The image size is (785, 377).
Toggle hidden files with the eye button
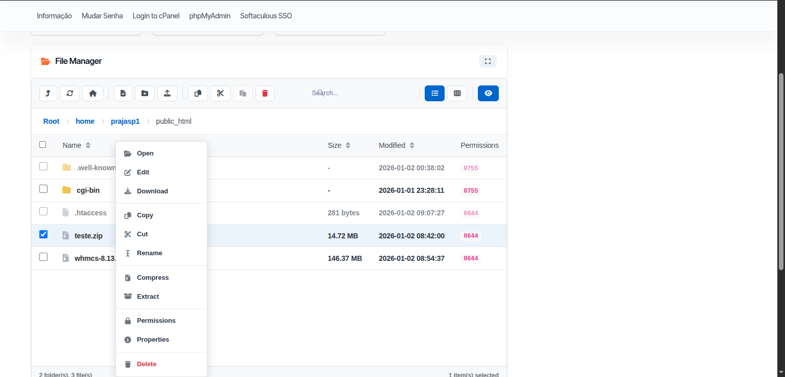pos(488,93)
